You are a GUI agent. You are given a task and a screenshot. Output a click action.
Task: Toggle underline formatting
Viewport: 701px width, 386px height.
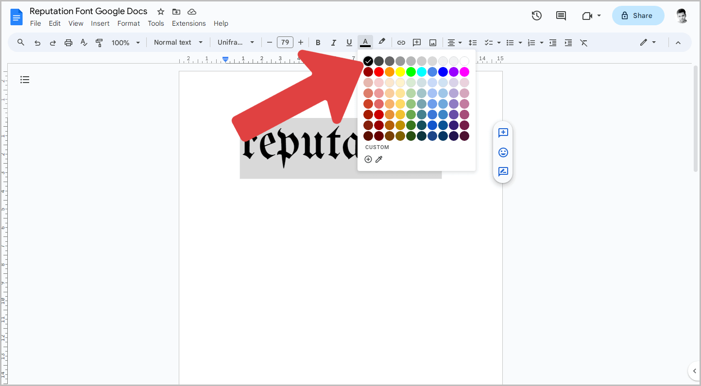click(349, 42)
